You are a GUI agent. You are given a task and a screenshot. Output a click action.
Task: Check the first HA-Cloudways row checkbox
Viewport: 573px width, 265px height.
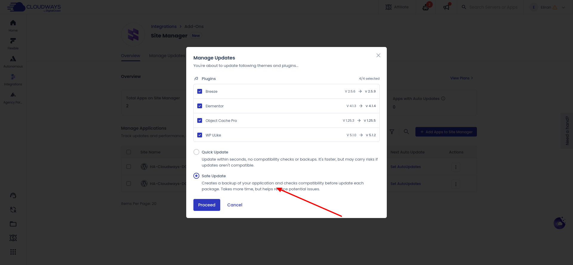129,167
